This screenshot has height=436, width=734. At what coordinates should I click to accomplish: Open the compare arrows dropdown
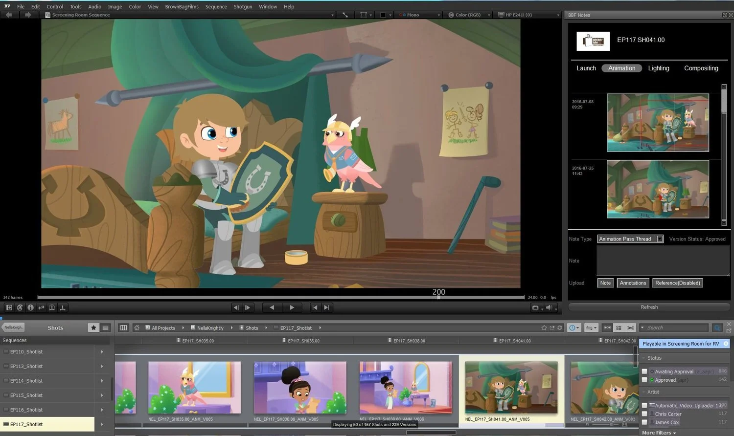tap(591, 328)
